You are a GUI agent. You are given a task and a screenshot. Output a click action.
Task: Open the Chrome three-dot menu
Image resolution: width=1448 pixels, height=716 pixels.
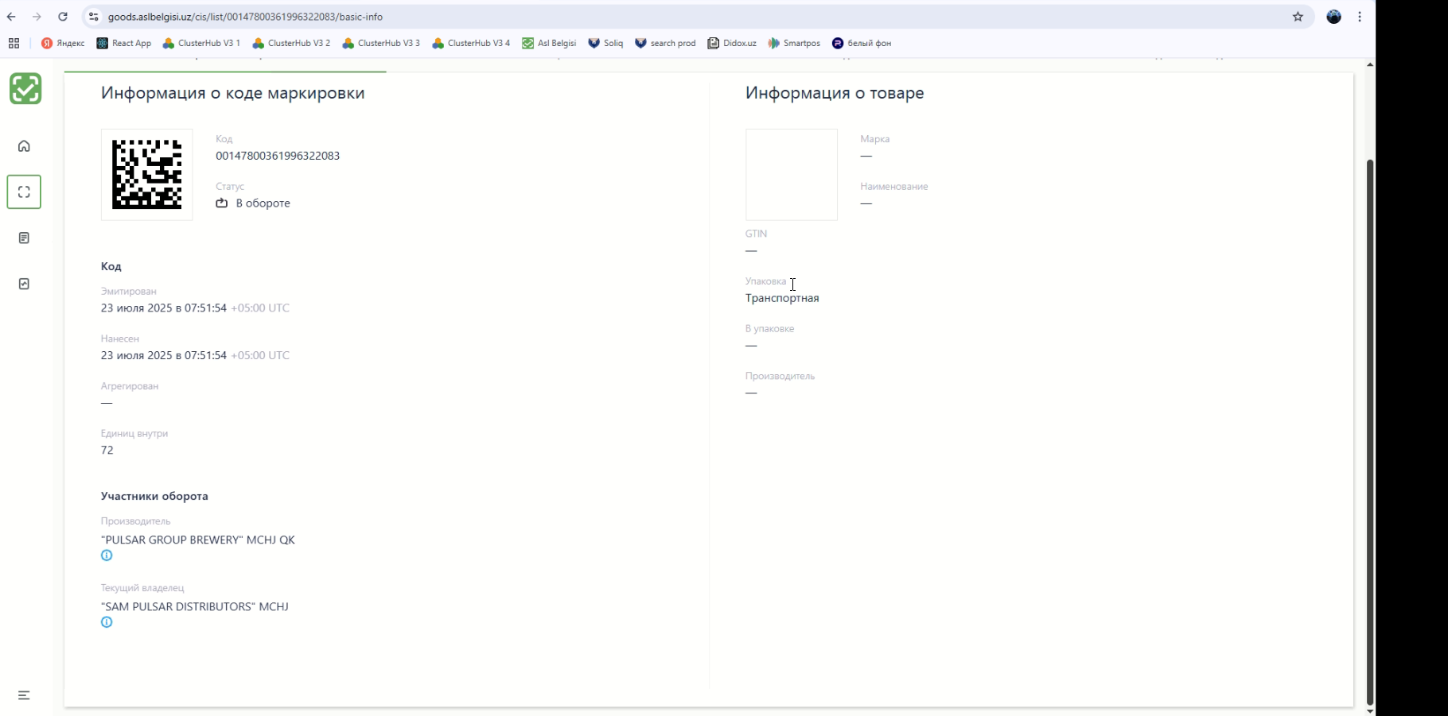coord(1360,17)
